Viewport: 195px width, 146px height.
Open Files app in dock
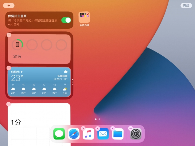pyautogui.click(x=118, y=134)
